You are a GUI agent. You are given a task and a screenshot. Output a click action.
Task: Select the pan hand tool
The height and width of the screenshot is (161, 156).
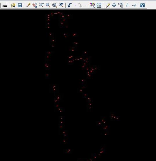coord(35,5)
